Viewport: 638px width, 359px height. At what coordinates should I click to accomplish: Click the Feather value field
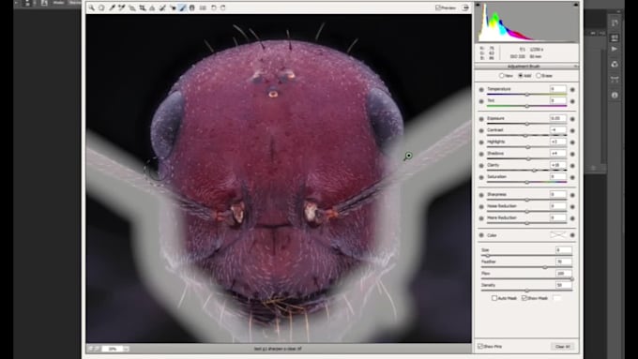coord(564,262)
